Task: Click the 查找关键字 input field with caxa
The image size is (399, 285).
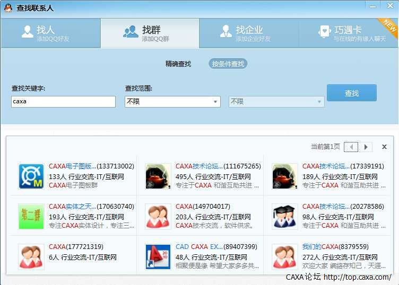Action: point(63,102)
